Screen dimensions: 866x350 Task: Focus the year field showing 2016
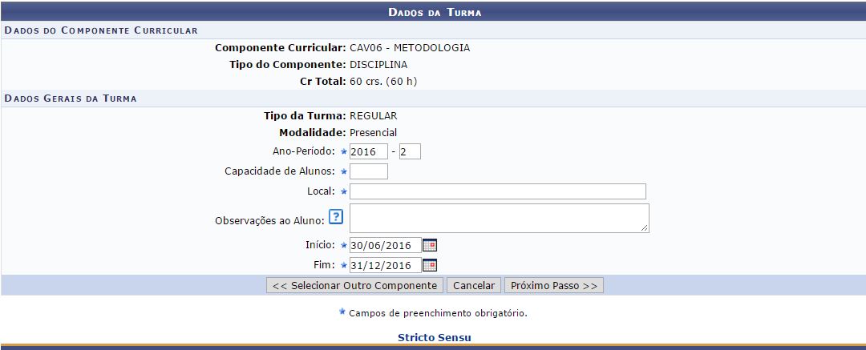pos(369,151)
